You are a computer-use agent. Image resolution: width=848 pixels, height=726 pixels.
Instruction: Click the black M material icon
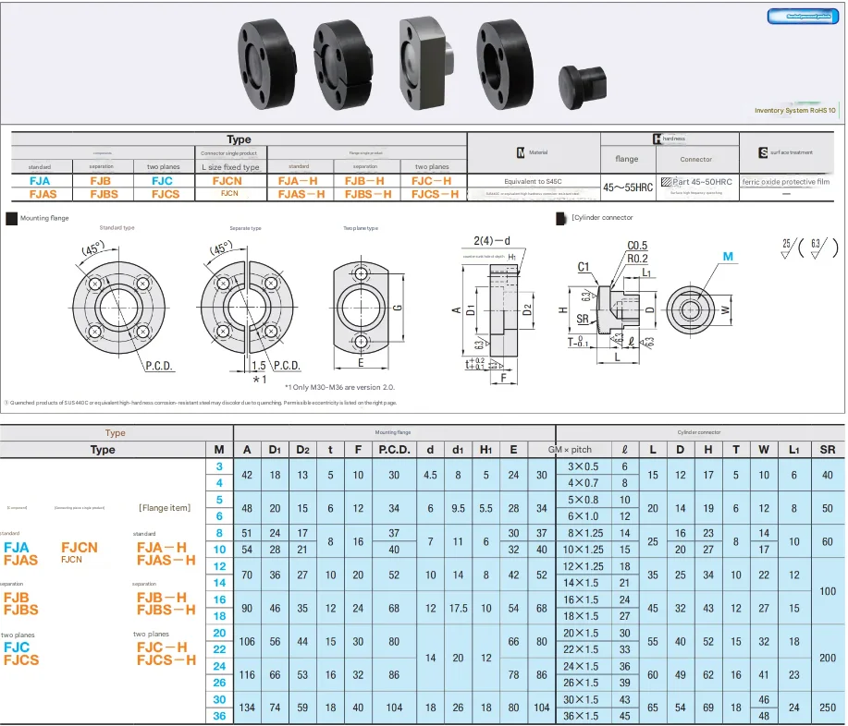[520, 153]
